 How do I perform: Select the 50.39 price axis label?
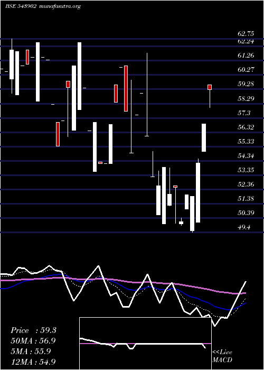[x=246, y=213]
